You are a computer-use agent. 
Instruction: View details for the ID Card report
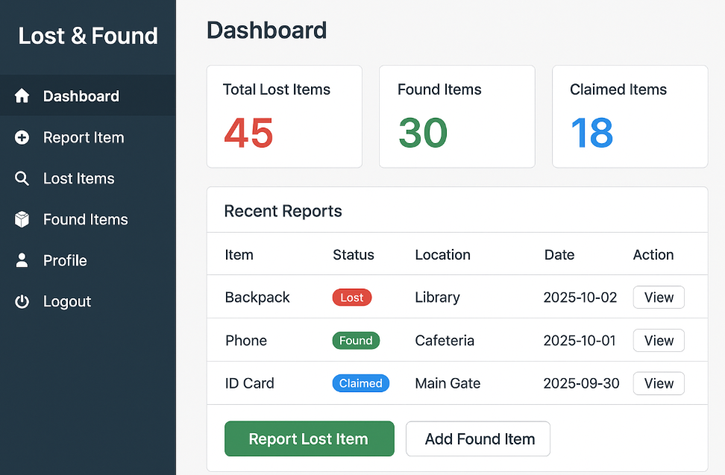(x=659, y=383)
